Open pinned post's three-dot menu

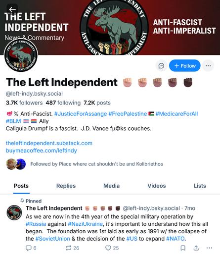(x=209, y=248)
